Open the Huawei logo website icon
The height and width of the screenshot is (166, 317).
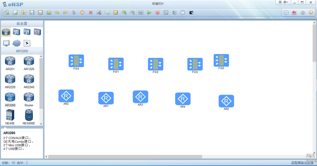coord(294,13)
